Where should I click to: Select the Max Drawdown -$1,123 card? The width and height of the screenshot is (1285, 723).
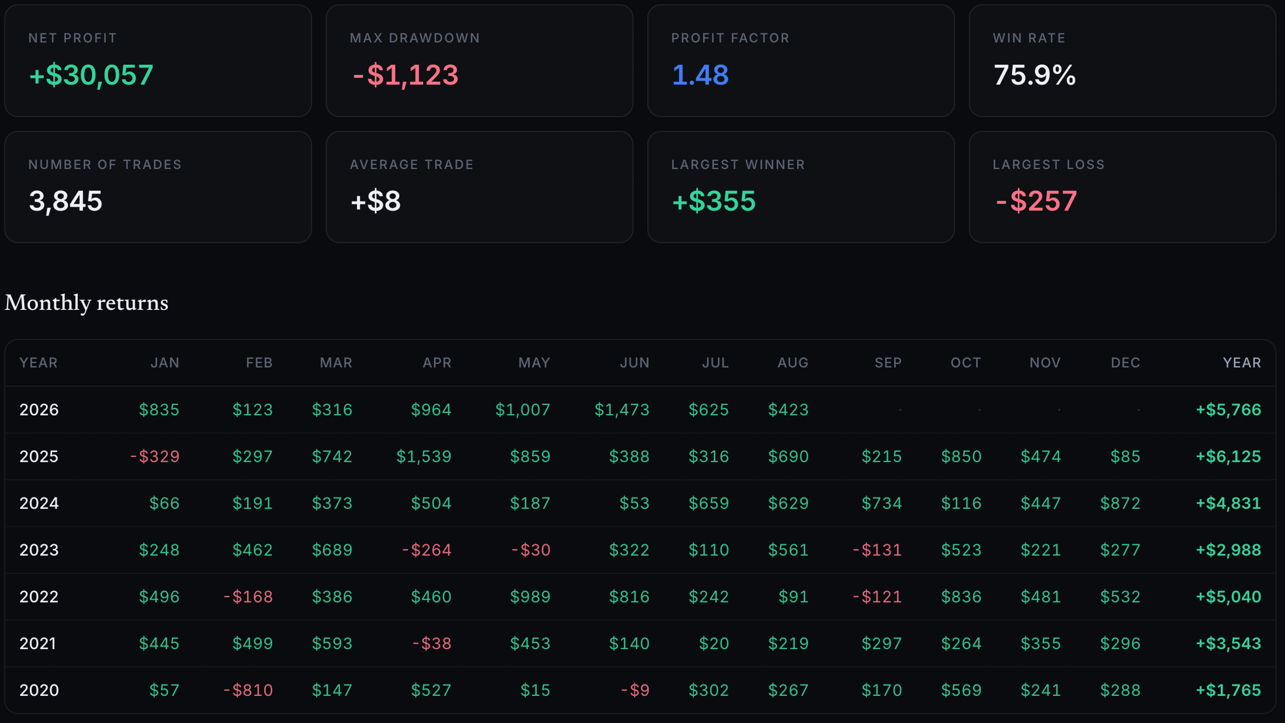pos(479,61)
